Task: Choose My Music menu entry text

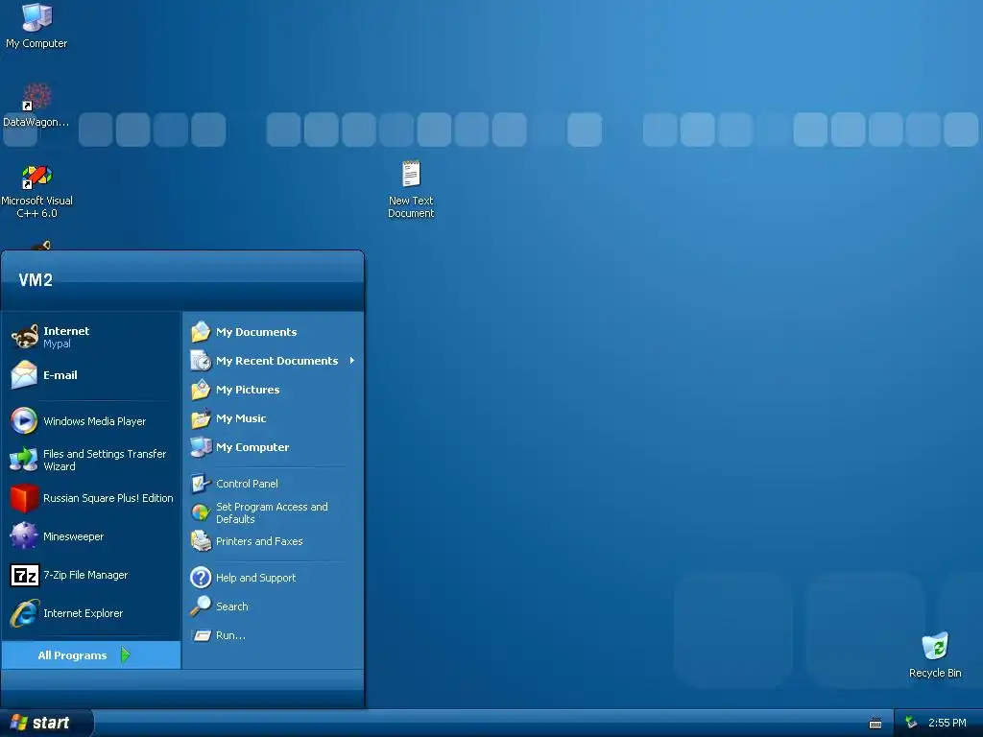Action: (x=241, y=418)
